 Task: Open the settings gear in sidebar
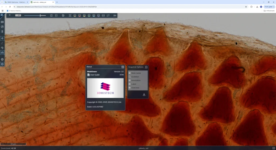2,59
